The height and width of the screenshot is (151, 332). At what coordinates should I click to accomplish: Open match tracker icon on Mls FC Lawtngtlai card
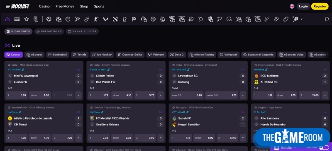point(78,70)
